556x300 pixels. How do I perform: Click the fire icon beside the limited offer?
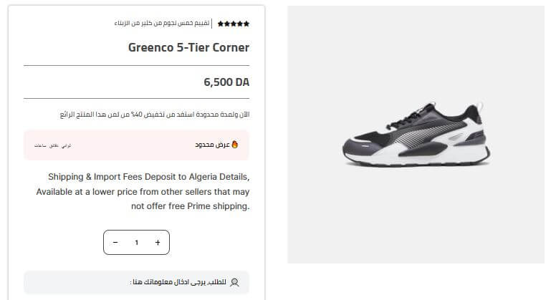tap(234, 145)
